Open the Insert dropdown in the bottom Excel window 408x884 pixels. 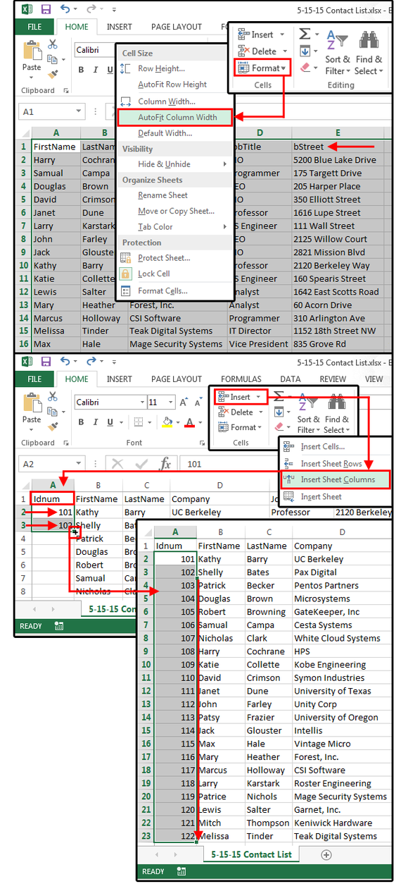pos(241,397)
